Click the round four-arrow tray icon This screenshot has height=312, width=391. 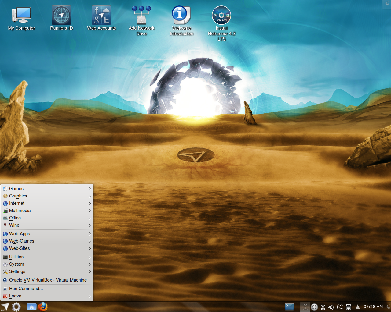[x=314, y=307]
